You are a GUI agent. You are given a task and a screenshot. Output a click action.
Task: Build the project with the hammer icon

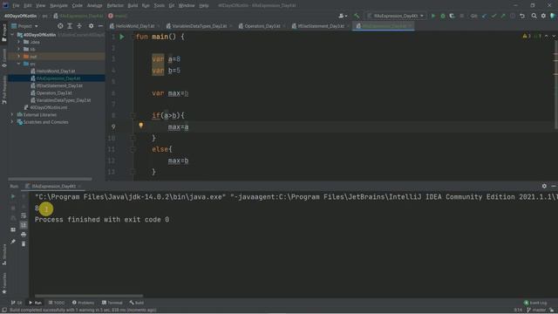pyautogui.click(x=357, y=16)
